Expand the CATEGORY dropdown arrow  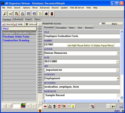(118, 79)
